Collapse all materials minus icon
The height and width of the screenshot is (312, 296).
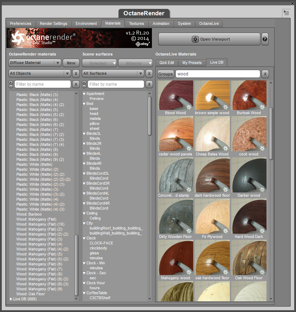(11, 86)
